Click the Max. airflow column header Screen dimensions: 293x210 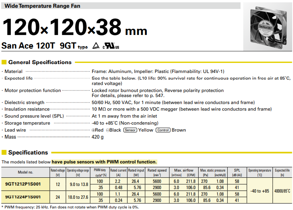184,170
